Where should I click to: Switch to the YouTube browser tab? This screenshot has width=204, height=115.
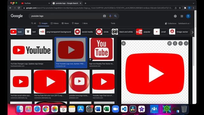click(x=35, y=3)
